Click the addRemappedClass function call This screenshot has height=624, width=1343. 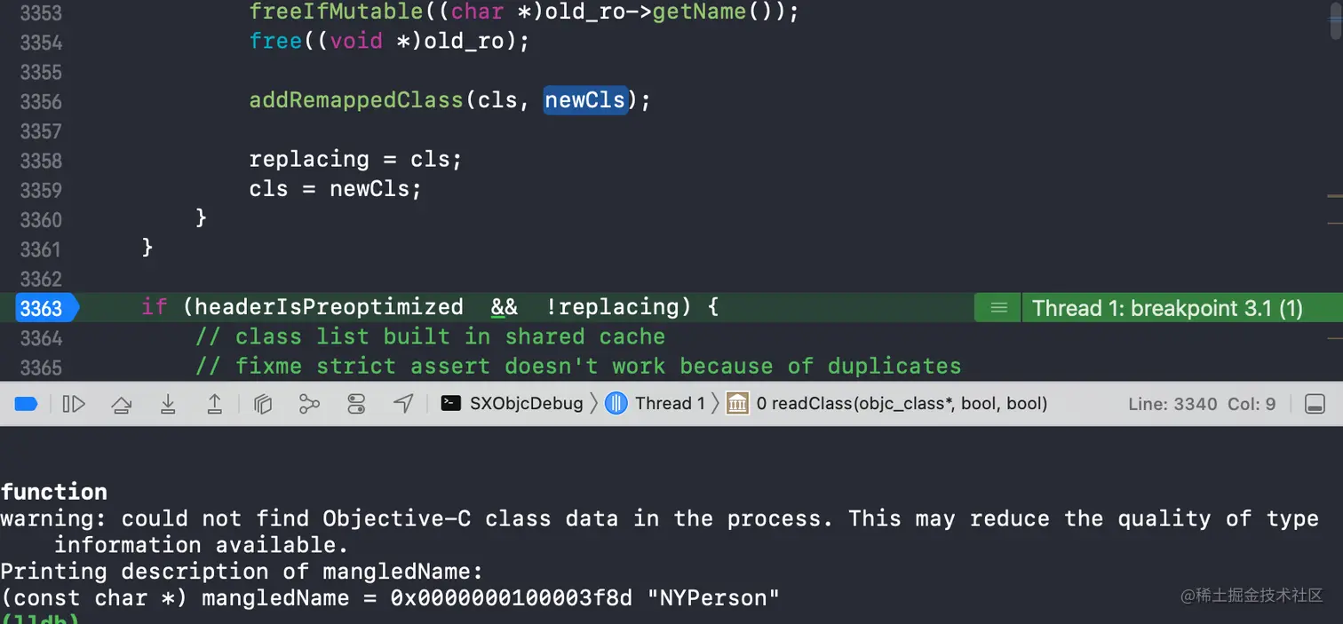(356, 99)
